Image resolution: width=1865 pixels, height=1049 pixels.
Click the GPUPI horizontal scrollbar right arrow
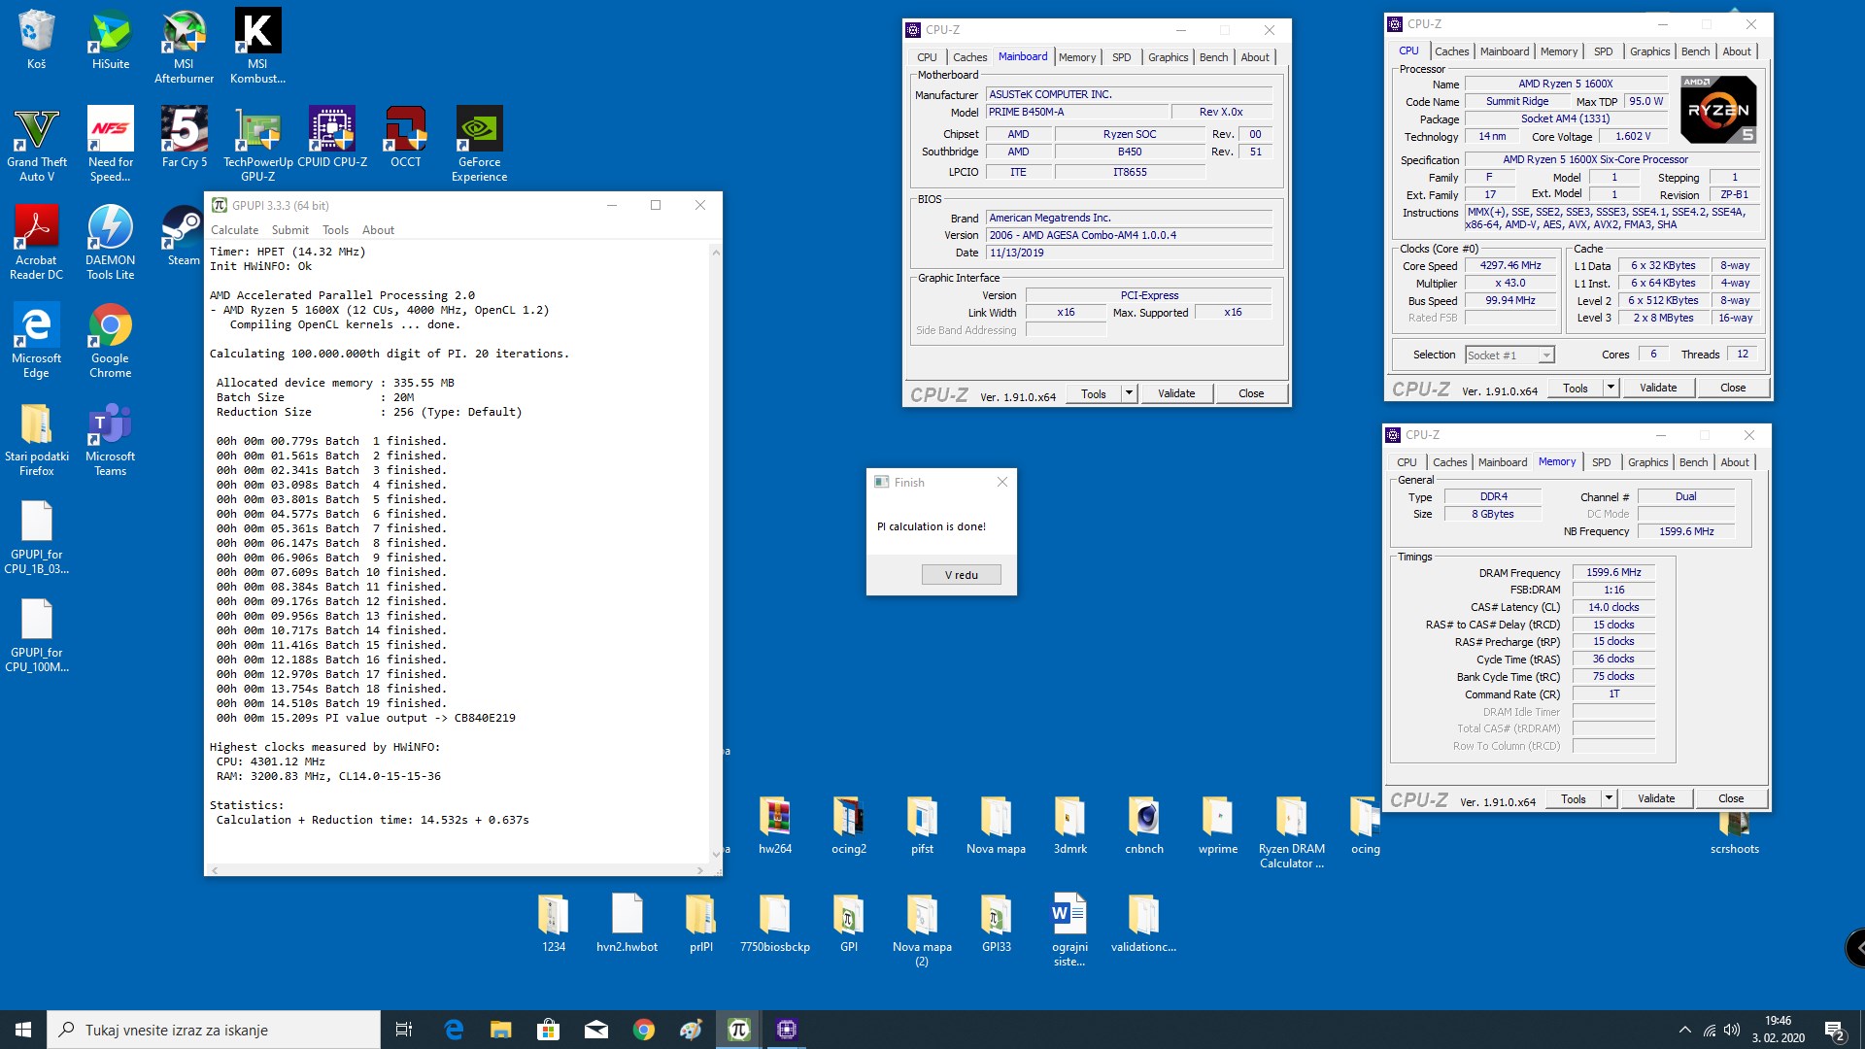700,870
